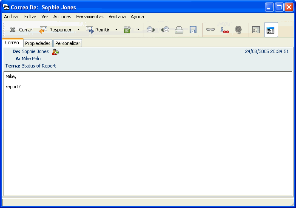Click the date 24/08/2005 20:34:51
The height and width of the screenshot is (208, 296).
tap(267, 51)
